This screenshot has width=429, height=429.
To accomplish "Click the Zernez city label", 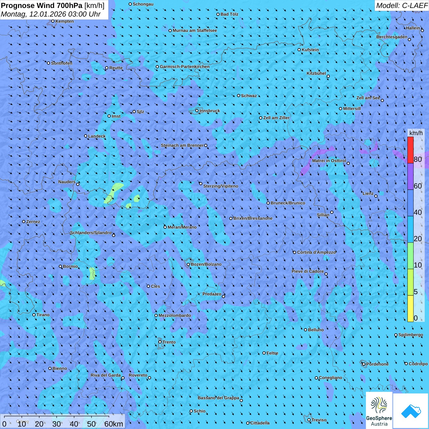I will pyautogui.click(x=33, y=222).
